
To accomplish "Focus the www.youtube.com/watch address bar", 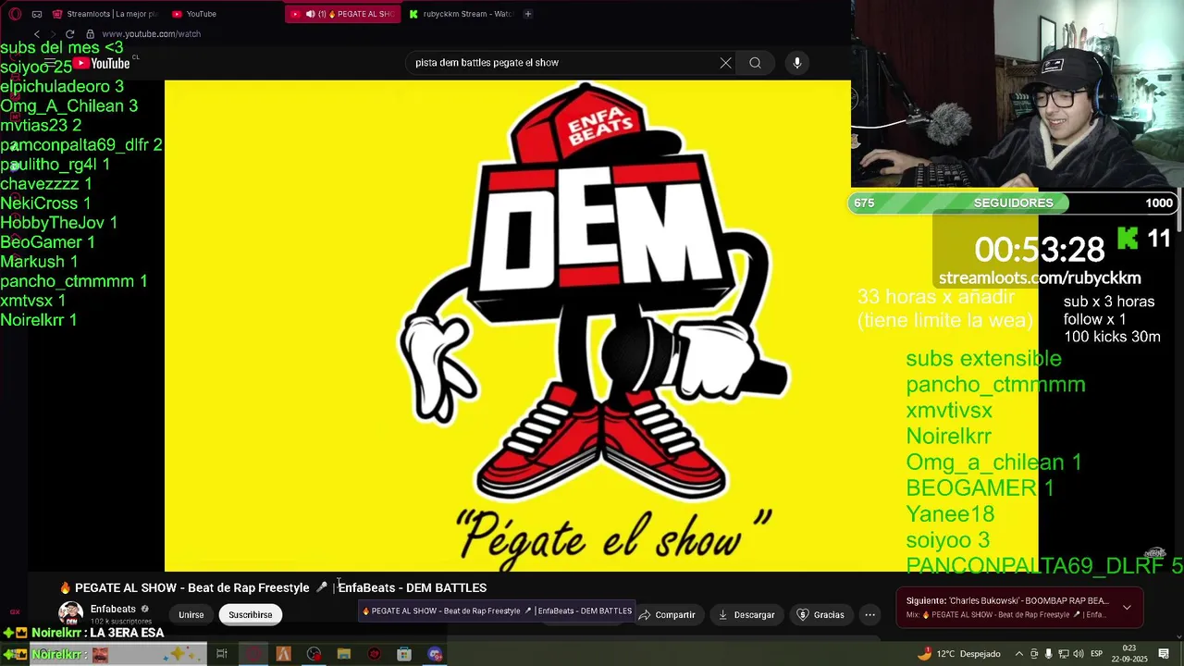I will 151,34.
